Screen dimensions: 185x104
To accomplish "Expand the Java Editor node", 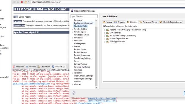I will click(x=72, y=38).
